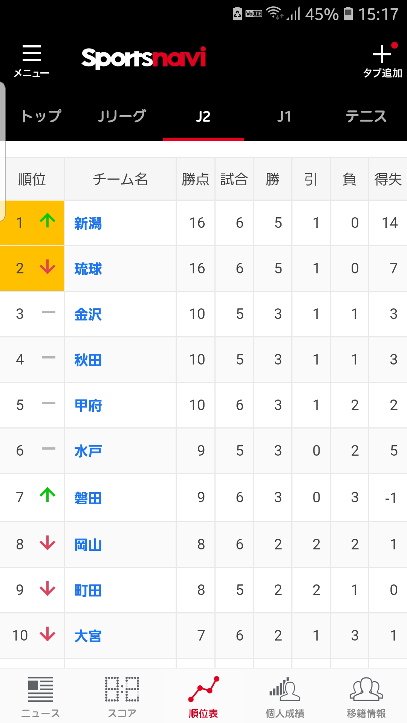
Task: Tap the 大宮 team name
Action: coord(88,636)
